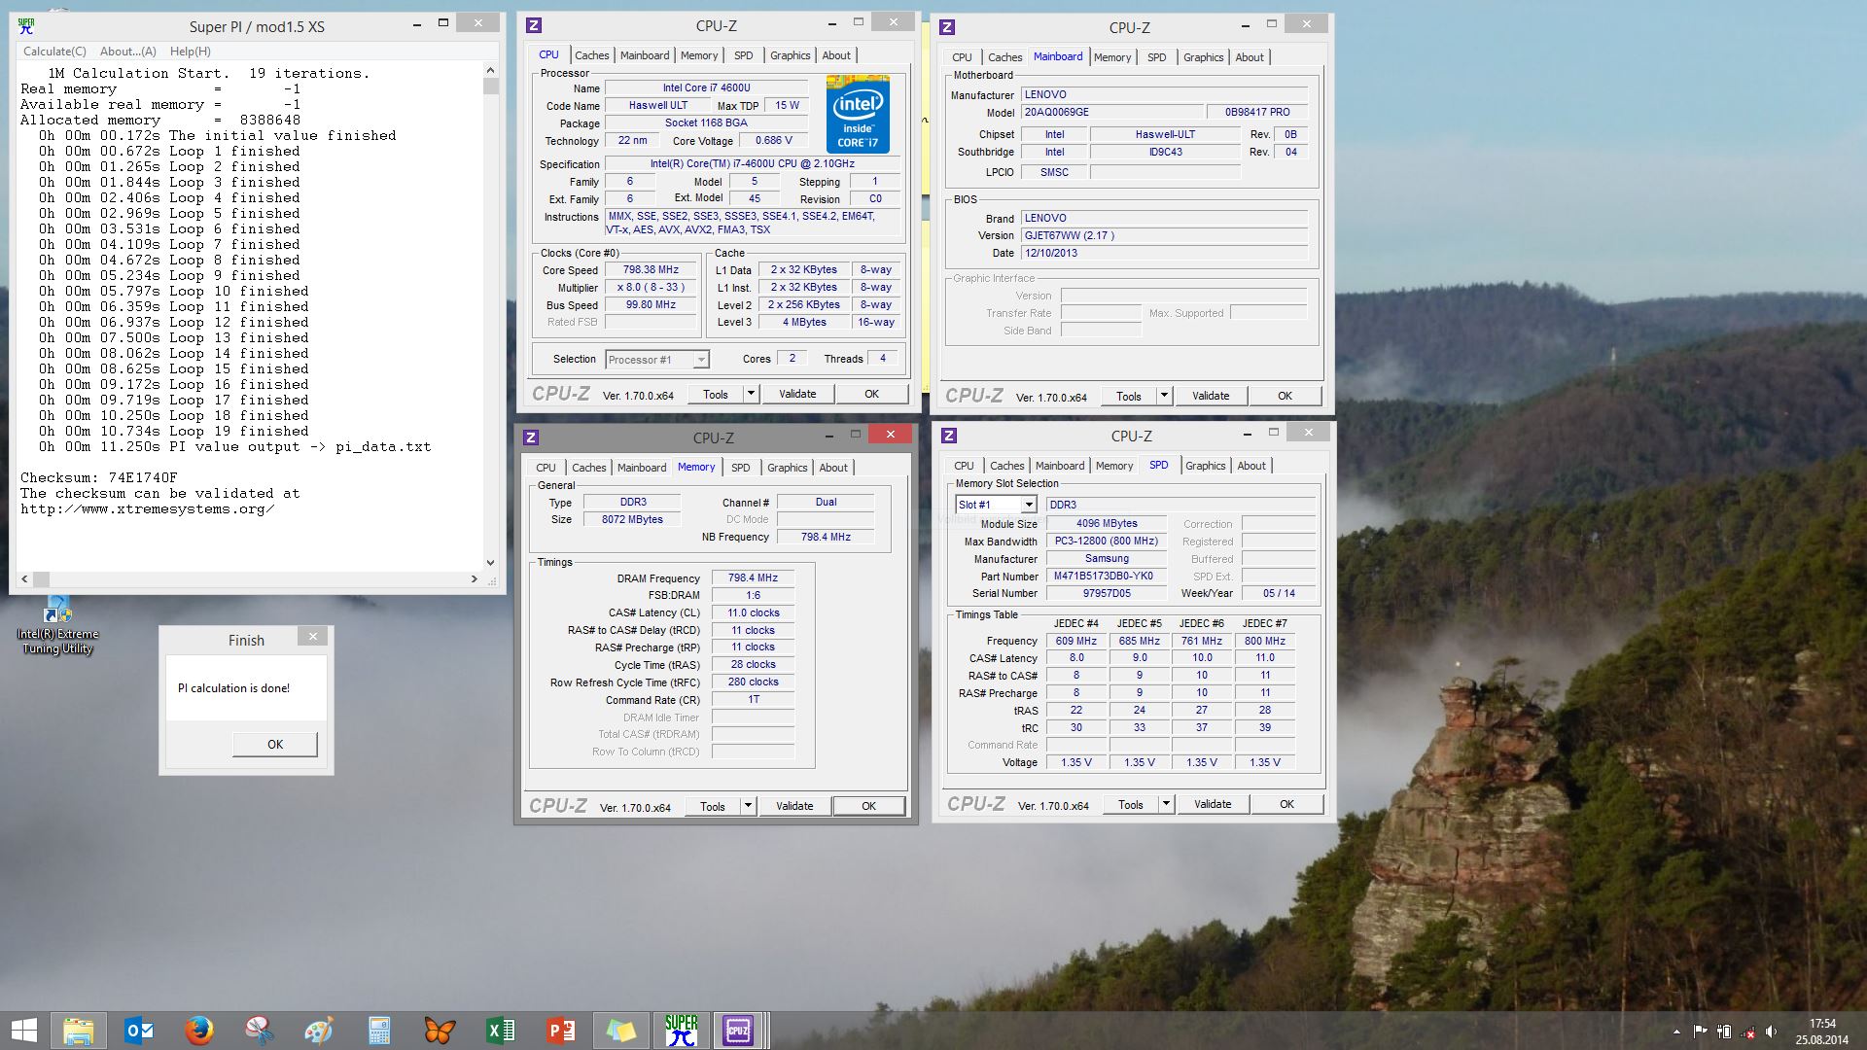Click OK in CPU-Z SPD window
The height and width of the screenshot is (1050, 1867).
point(1286,804)
